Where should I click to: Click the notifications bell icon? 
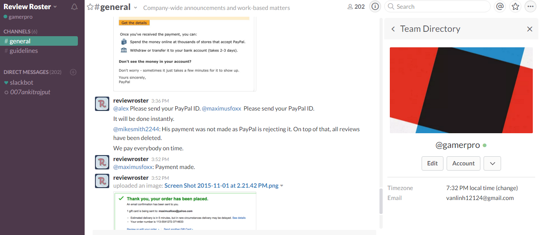pos(74,7)
